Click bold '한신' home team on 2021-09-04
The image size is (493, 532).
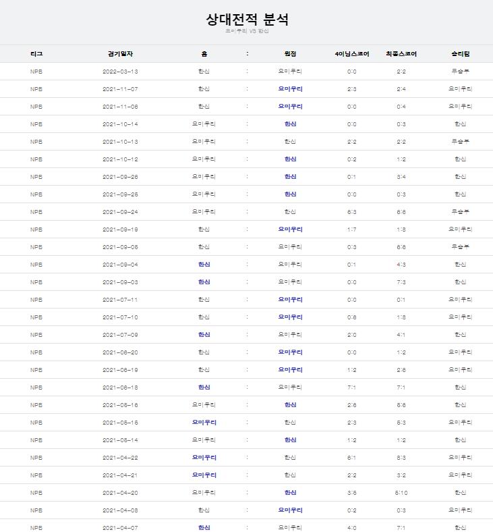pos(204,264)
